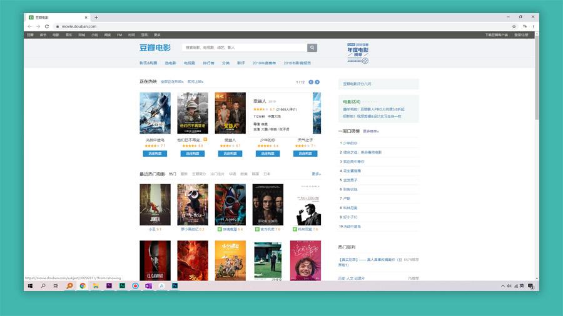The width and height of the screenshot is (563, 316).
Task: Click the browser back arrow
Action: pos(30,26)
